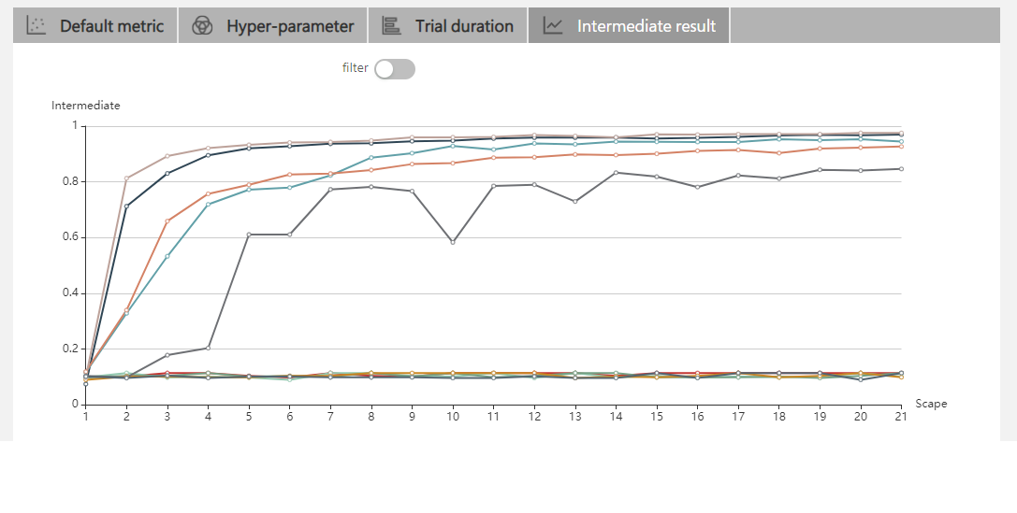Screen dimensions: 1017x513
Task: Select the orange line's data point at step 3
Action: 167,221
